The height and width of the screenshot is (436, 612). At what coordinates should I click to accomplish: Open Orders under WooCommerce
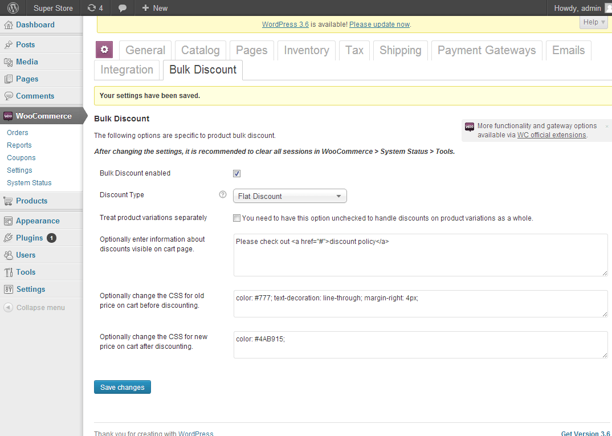(x=18, y=133)
